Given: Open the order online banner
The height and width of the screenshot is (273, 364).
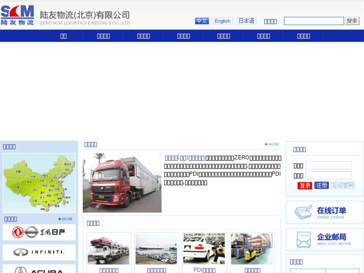Looking at the screenshot, I should (324, 212).
